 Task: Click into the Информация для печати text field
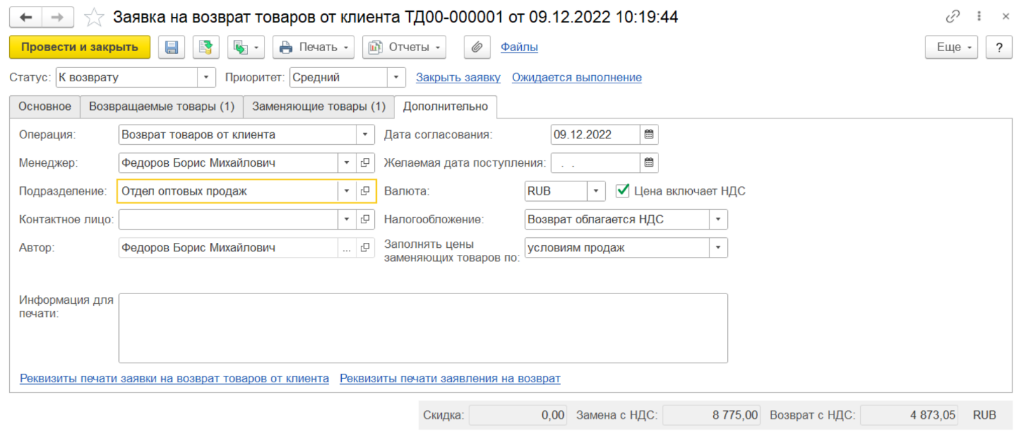(x=422, y=328)
